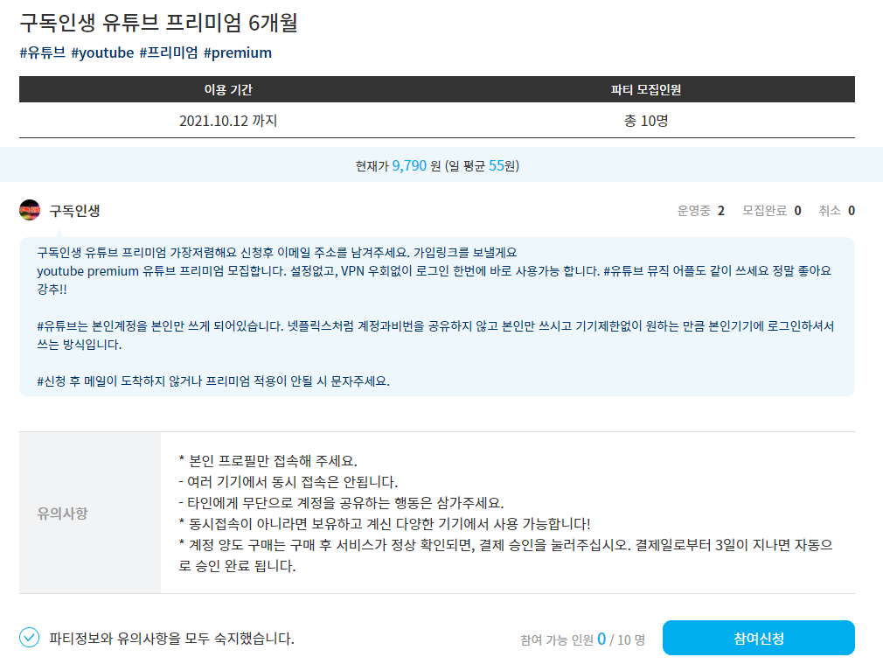
Task: Click the line 본인 프로필만 접속해 주세요
Action: point(268,461)
